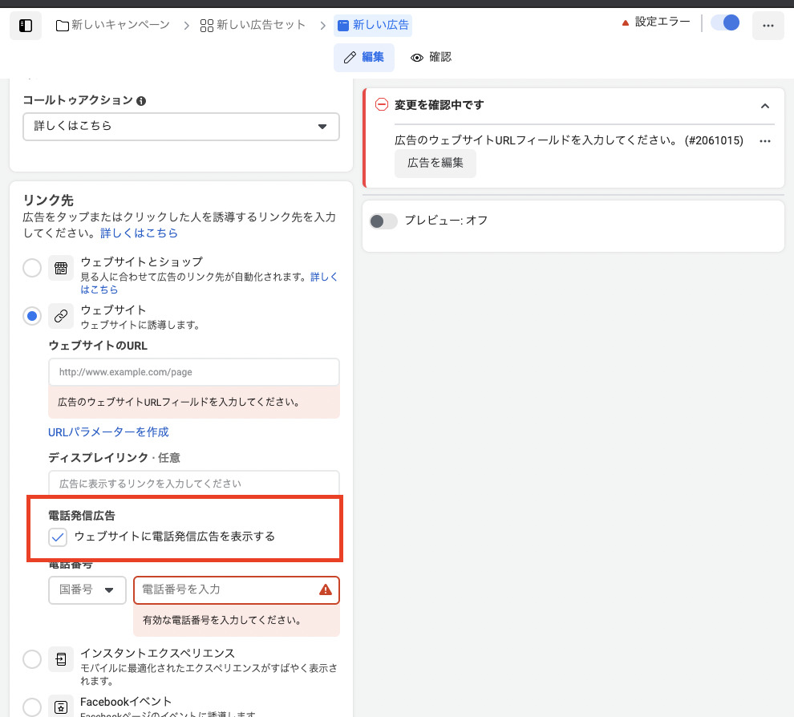Click the collapse sidebar icon top-left
The width and height of the screenshot is (794, 717).
(x=26, y=25)
